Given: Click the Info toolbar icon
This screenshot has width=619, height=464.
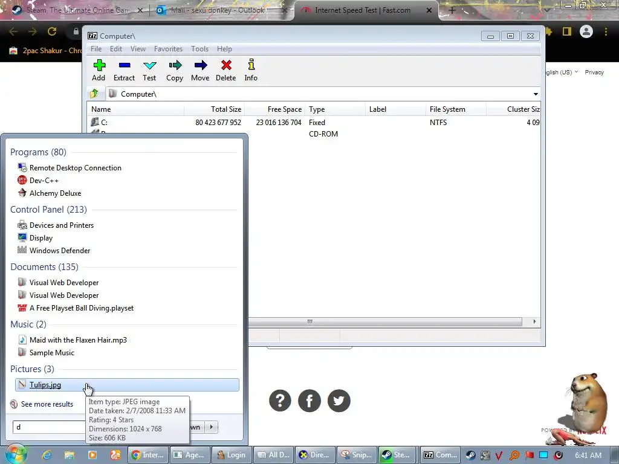Looking at the screenshot, I should click(251, 70).
